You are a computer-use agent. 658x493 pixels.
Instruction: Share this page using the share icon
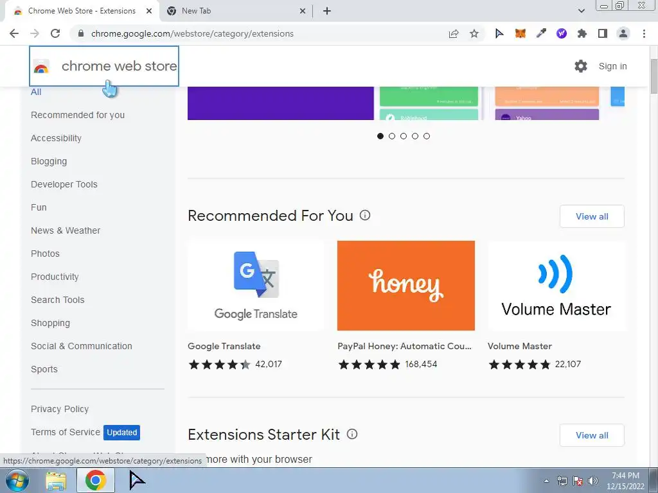pos(454,33)
